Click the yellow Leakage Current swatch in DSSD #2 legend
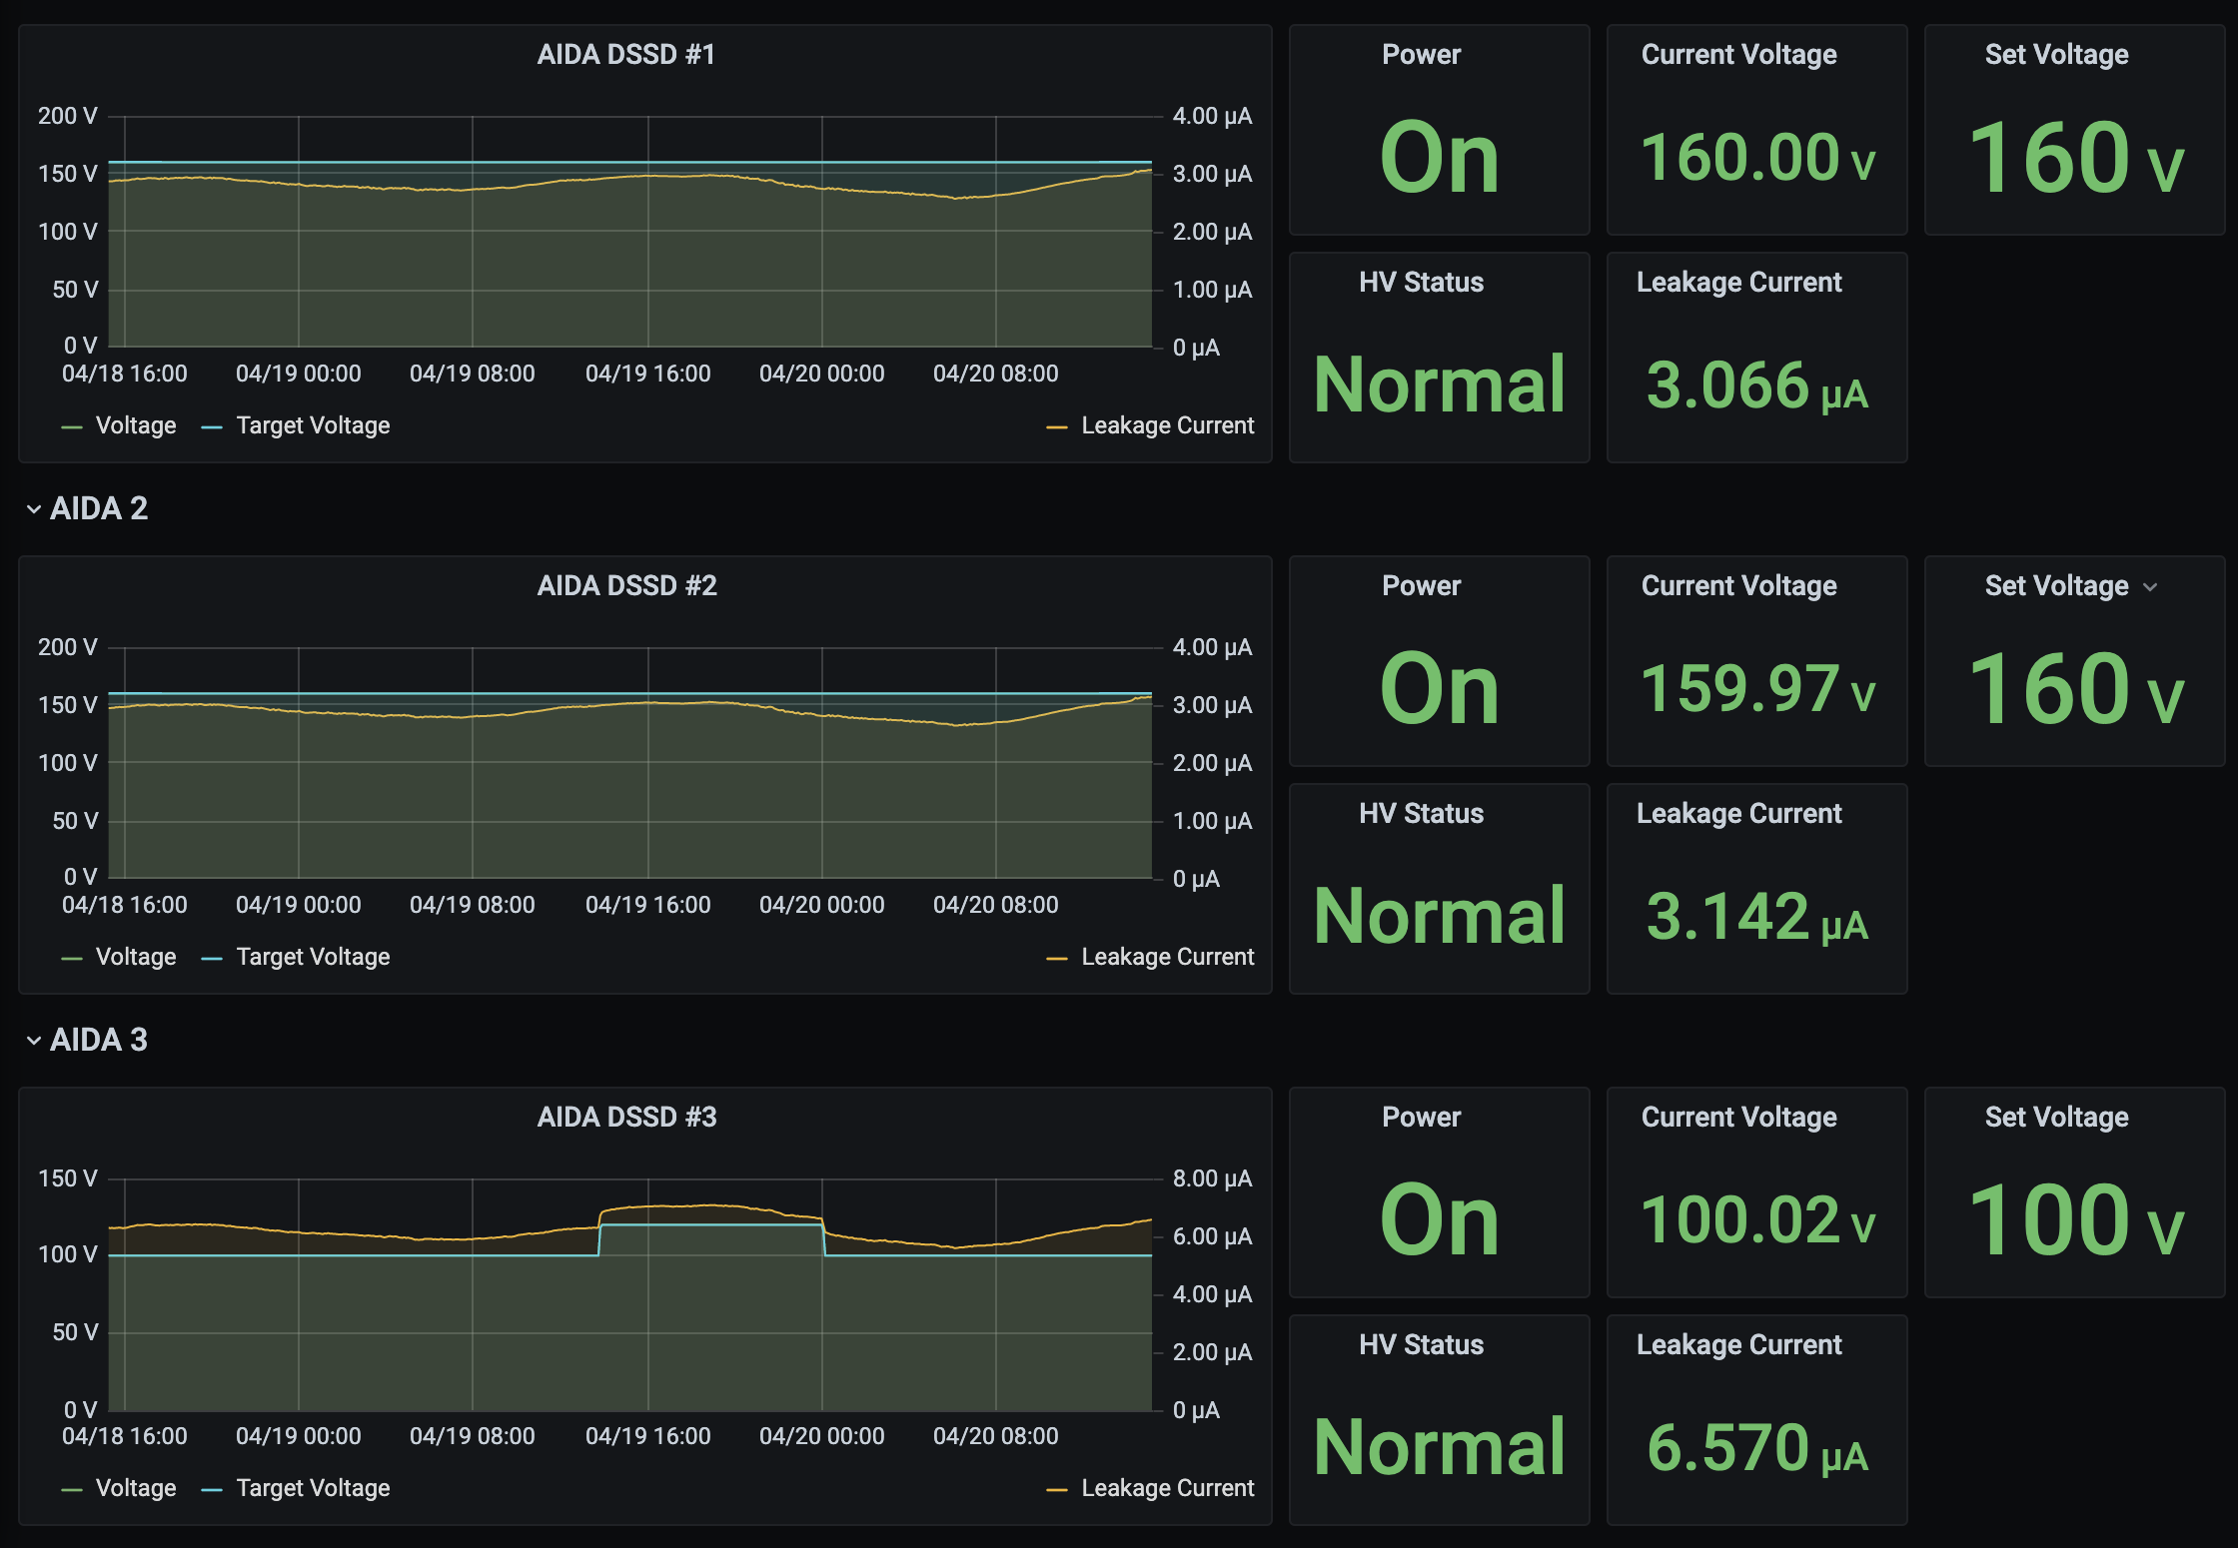This screenshot has width=2238, height=1548. (1056, 959)
